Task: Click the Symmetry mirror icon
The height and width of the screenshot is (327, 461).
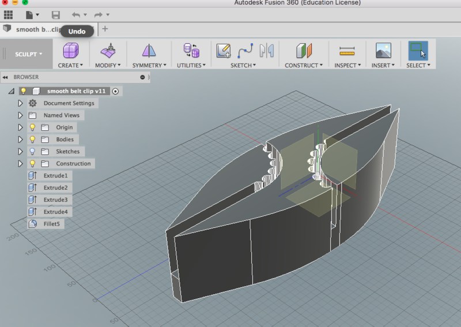Action: tap(149, 51)
